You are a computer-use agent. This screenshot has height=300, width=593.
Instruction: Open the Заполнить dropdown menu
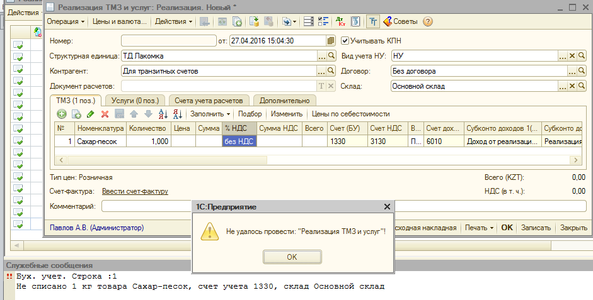pos(210,114)
